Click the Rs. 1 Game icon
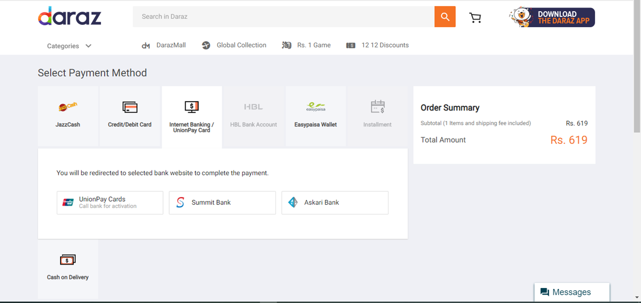Screen dimensions: 641x303 pyautogui.click(x=286, y=45)
